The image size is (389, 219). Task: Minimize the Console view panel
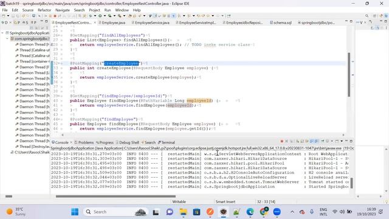pos(346,141)
